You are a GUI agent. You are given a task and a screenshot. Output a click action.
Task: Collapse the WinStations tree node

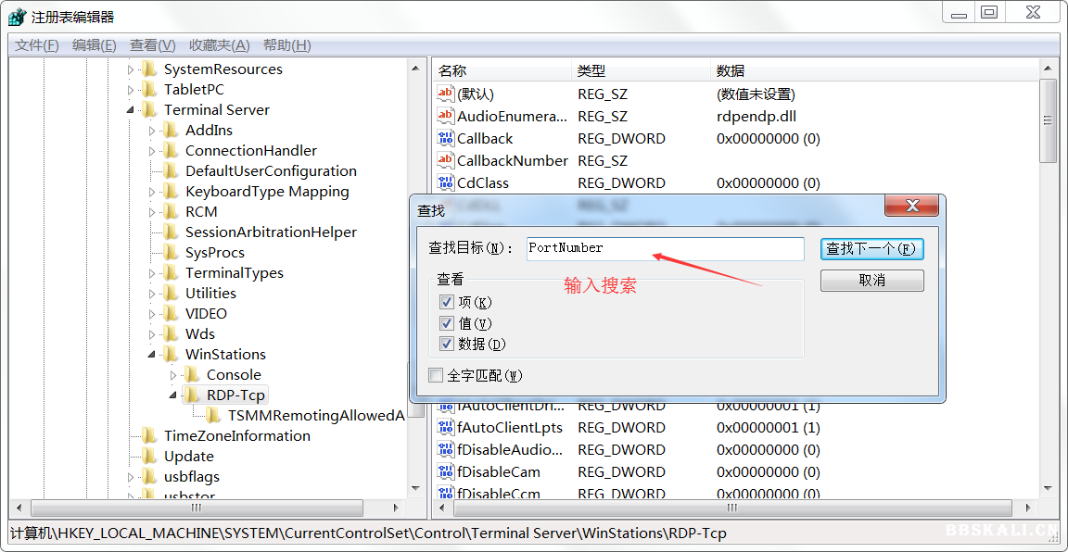(x=152, y=355)
